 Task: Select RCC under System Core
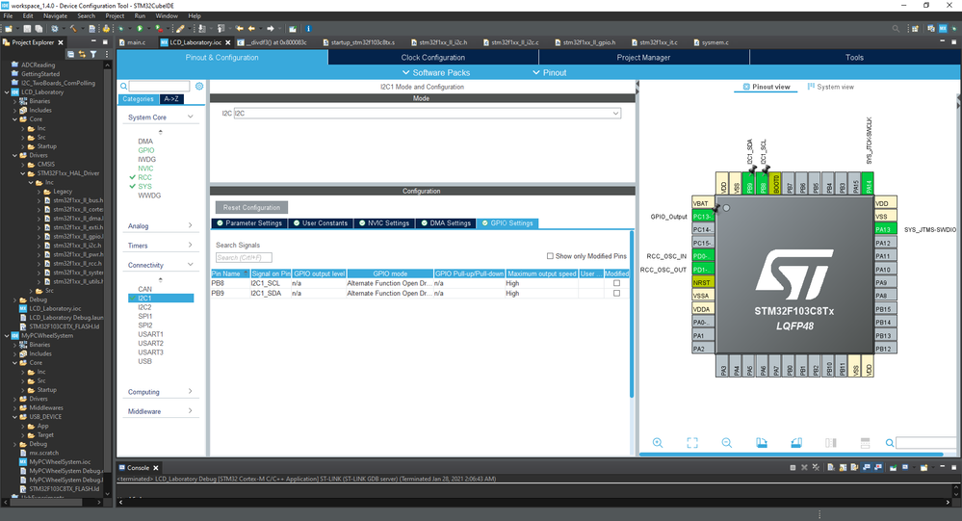[x=144, y=177]
